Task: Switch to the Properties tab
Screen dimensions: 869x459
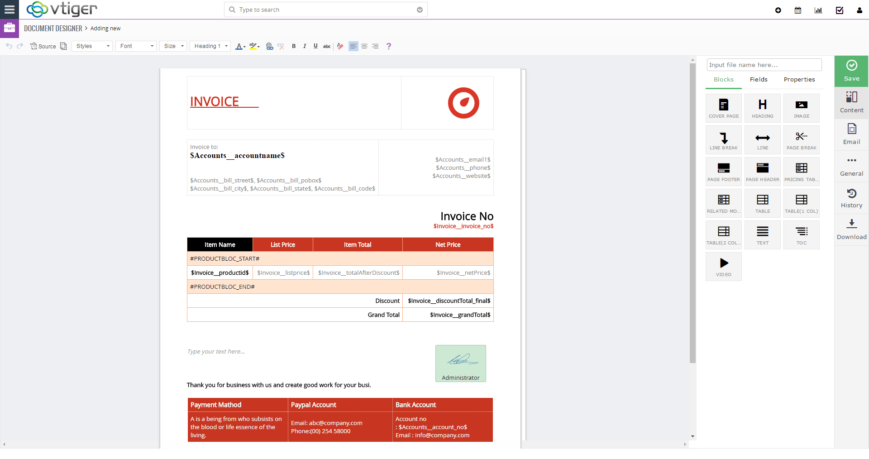Action: click(799, 79)
